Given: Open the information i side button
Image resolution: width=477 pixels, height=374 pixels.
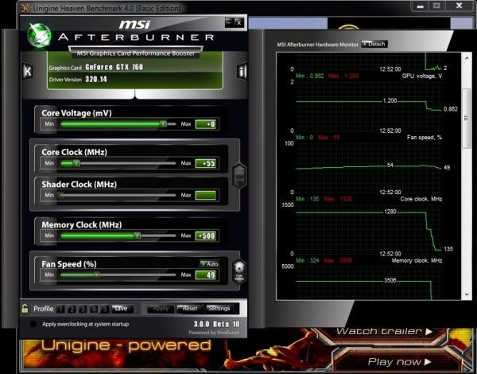Looking at the screenshot, I should pos(242,72).
